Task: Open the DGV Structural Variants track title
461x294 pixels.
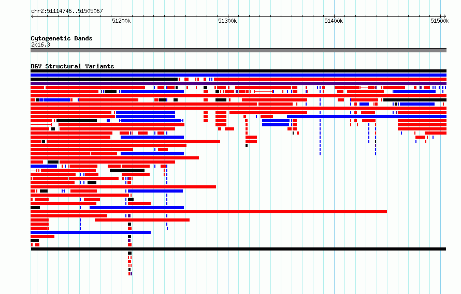Action: coord(73,66)
